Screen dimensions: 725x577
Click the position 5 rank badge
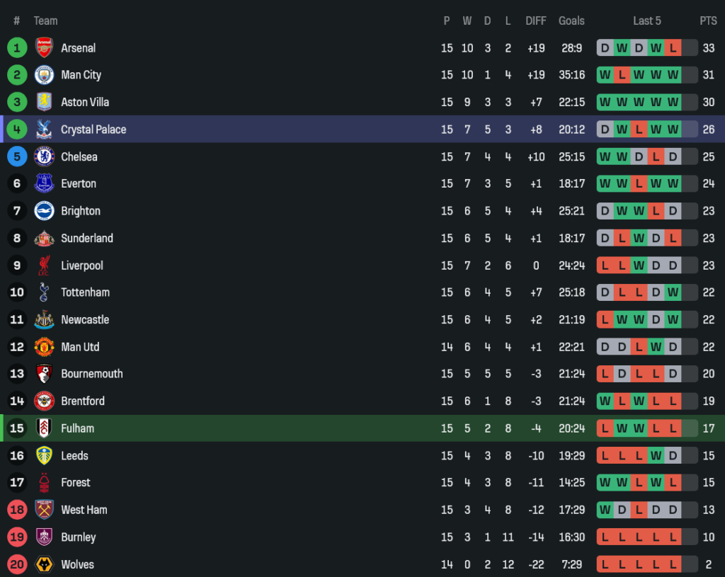pyautogui.click(x=17, y=156)
